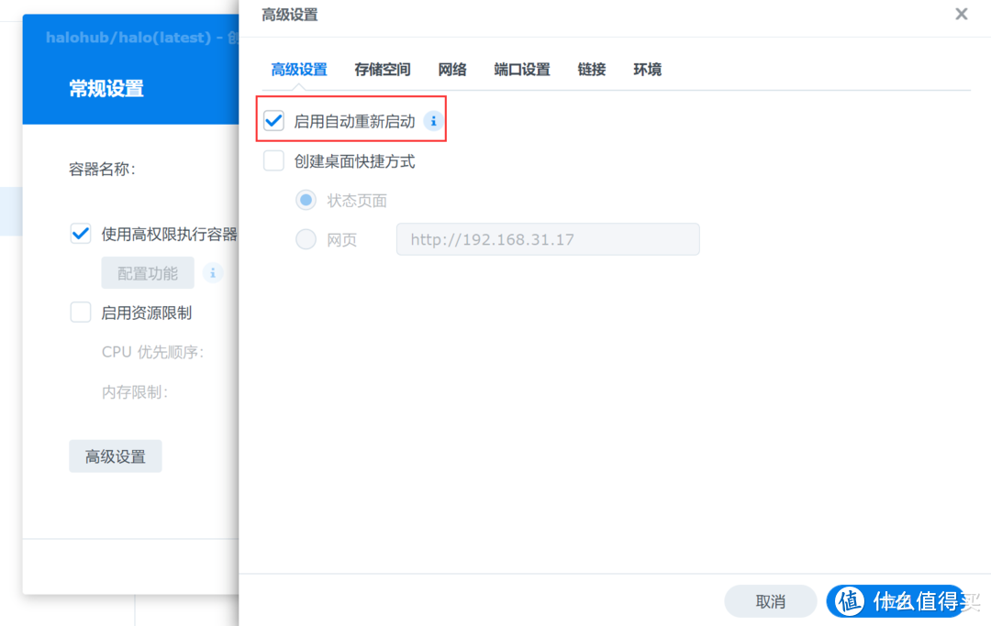Enable 启用资源限制 checkbox

pyautogui.click(x=80, y=312)
